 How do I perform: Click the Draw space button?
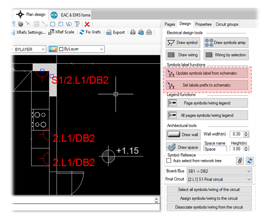[183, 147]
